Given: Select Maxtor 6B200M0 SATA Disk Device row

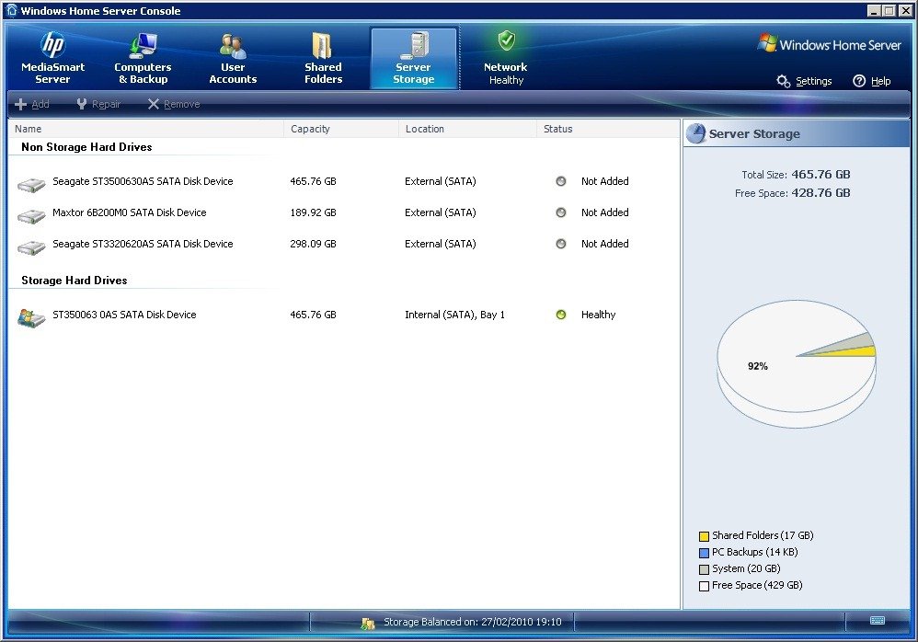Looking at the screenshot, I should coord(344,213).
